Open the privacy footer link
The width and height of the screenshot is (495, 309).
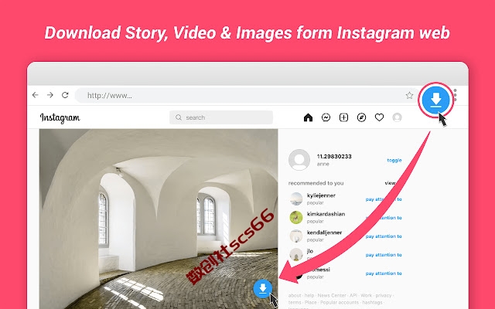coord(384,295)
